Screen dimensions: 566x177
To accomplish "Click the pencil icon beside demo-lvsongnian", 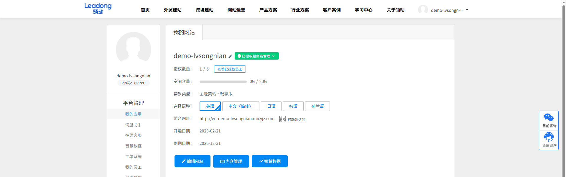I will point(230,56).
